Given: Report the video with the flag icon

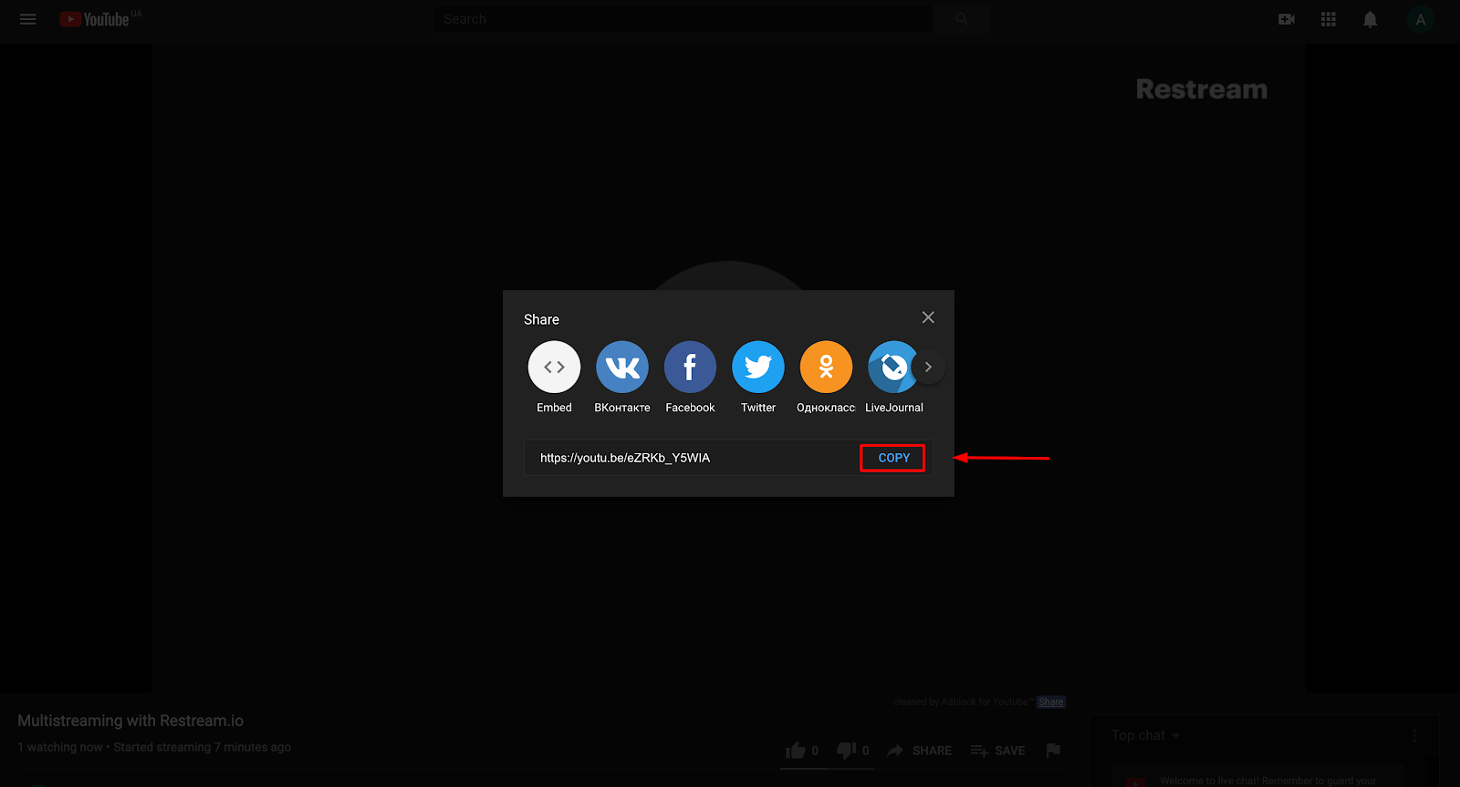Looking at the screenshot, I should click(1053, 751).
